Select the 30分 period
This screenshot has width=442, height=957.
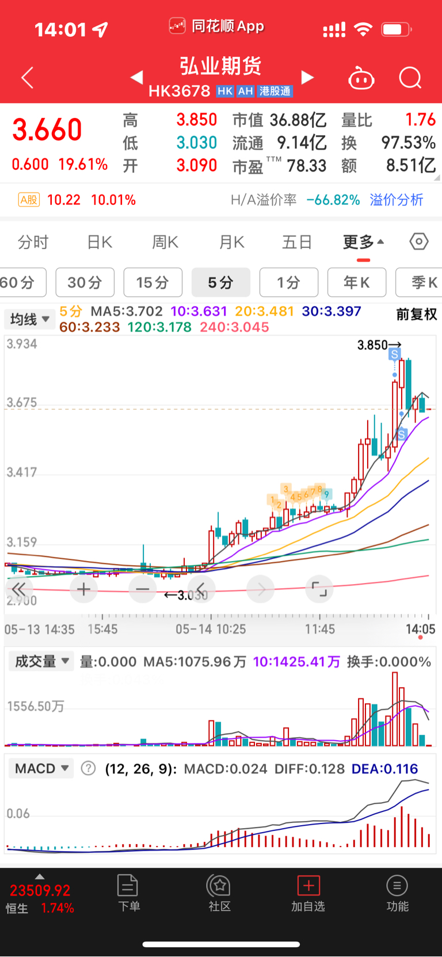(85, 282)
